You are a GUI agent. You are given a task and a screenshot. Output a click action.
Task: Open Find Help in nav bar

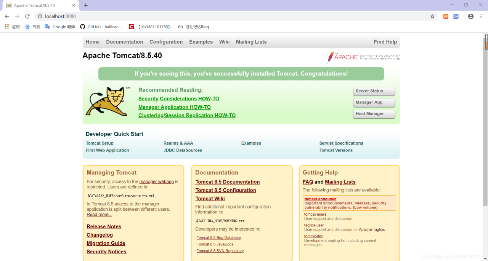tap(385, 42)
